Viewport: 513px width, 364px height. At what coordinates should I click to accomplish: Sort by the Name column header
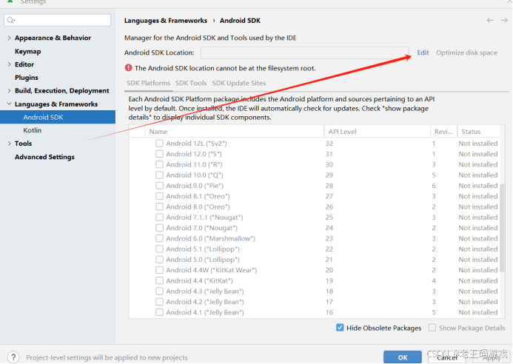click(235, 131)
